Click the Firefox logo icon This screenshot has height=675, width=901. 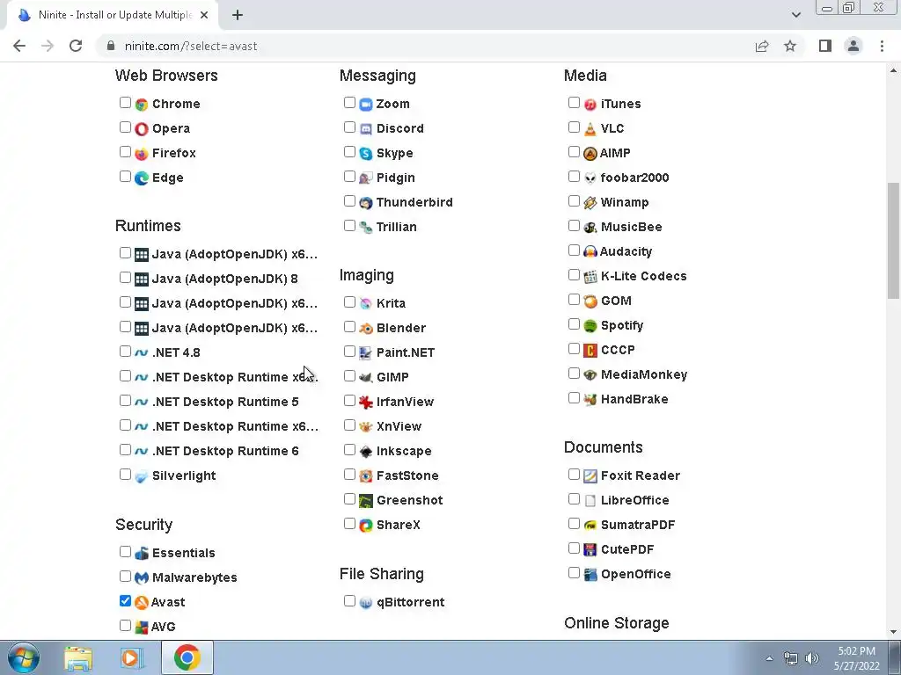[142, 154]
